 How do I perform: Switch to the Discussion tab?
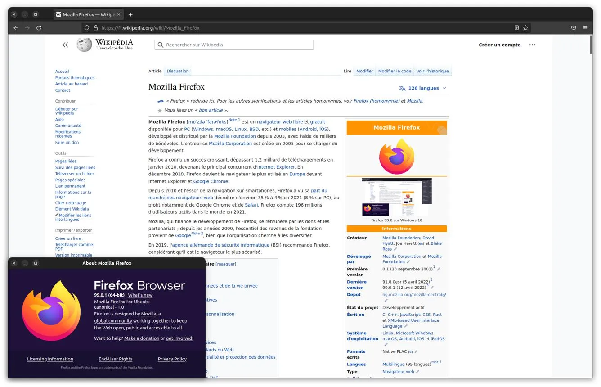[x=178, y=71]
